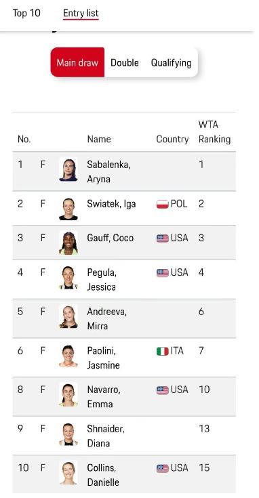Open Aryna Sabalenka's player photo

[x=68, y=169]
